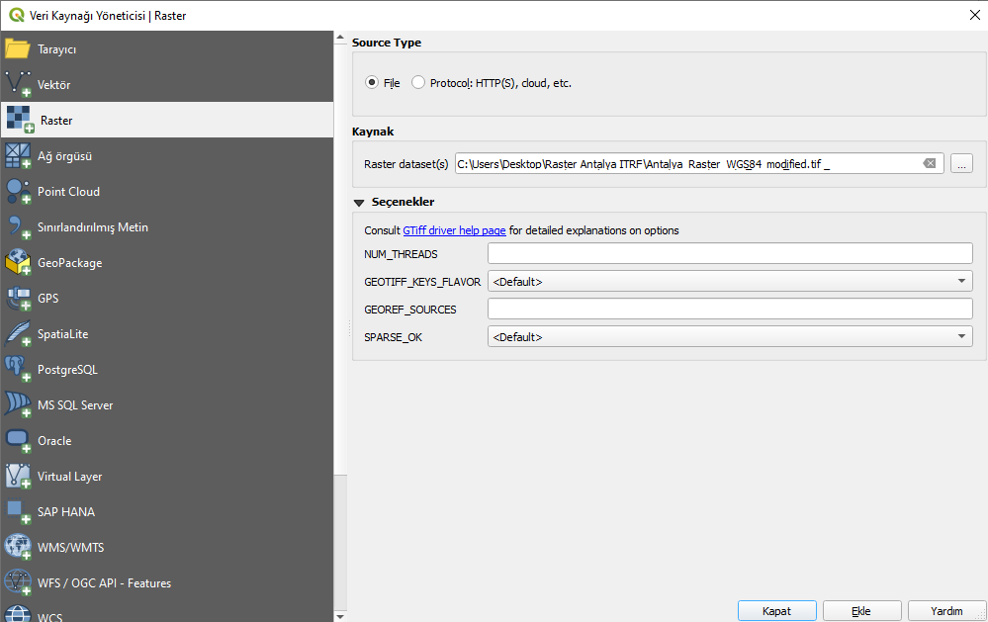The image size is (988, 622).
Task: Open the WFS / OGC API globe icon
Action: (x=17, y=583)
